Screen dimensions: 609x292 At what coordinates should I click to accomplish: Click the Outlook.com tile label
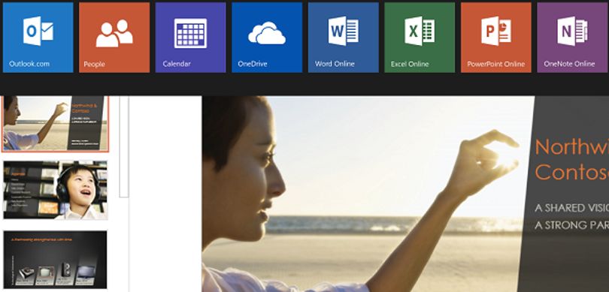coord(29,64)
